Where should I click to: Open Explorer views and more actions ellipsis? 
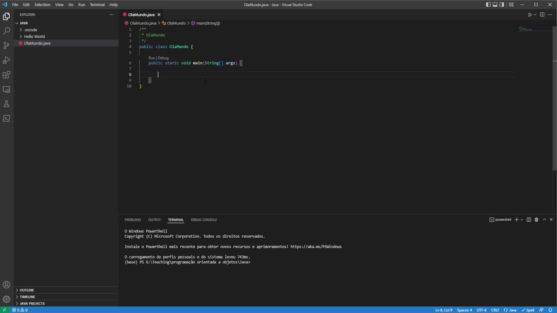click(x=112, y=14)
